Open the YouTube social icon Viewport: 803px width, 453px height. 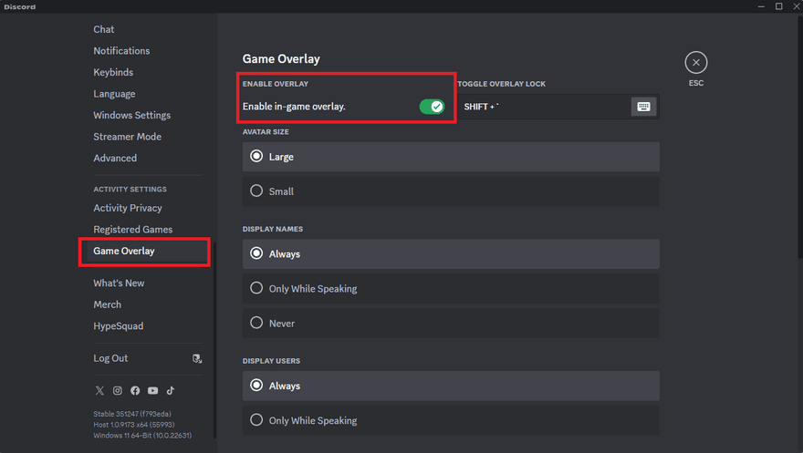click(x=152, y=390)
